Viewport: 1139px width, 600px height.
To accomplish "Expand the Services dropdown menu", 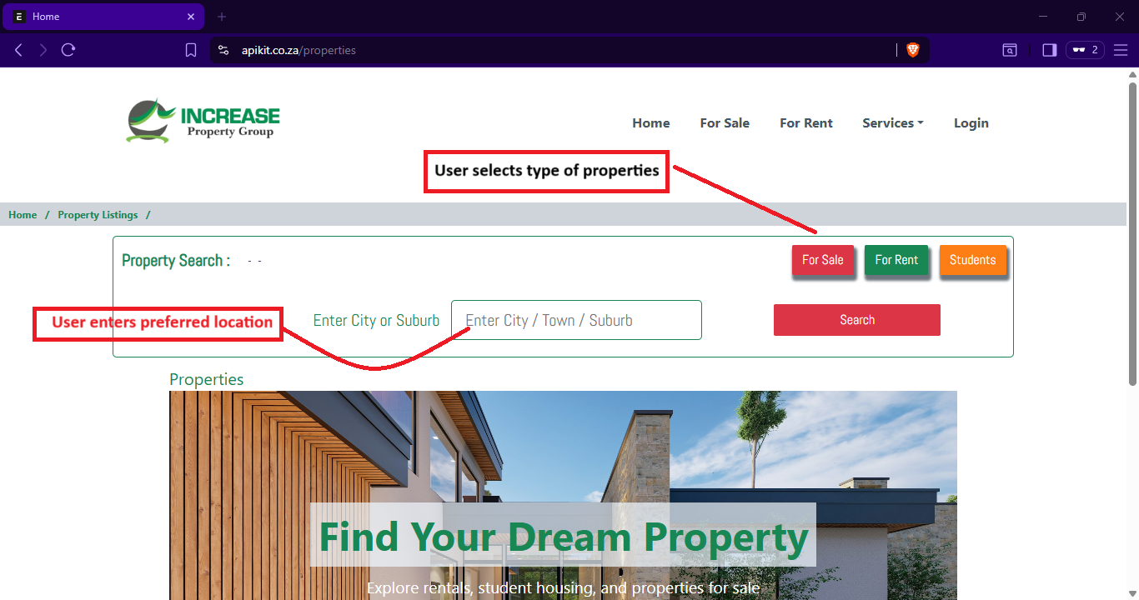I will pyautogui.click(x=892, y=123).
